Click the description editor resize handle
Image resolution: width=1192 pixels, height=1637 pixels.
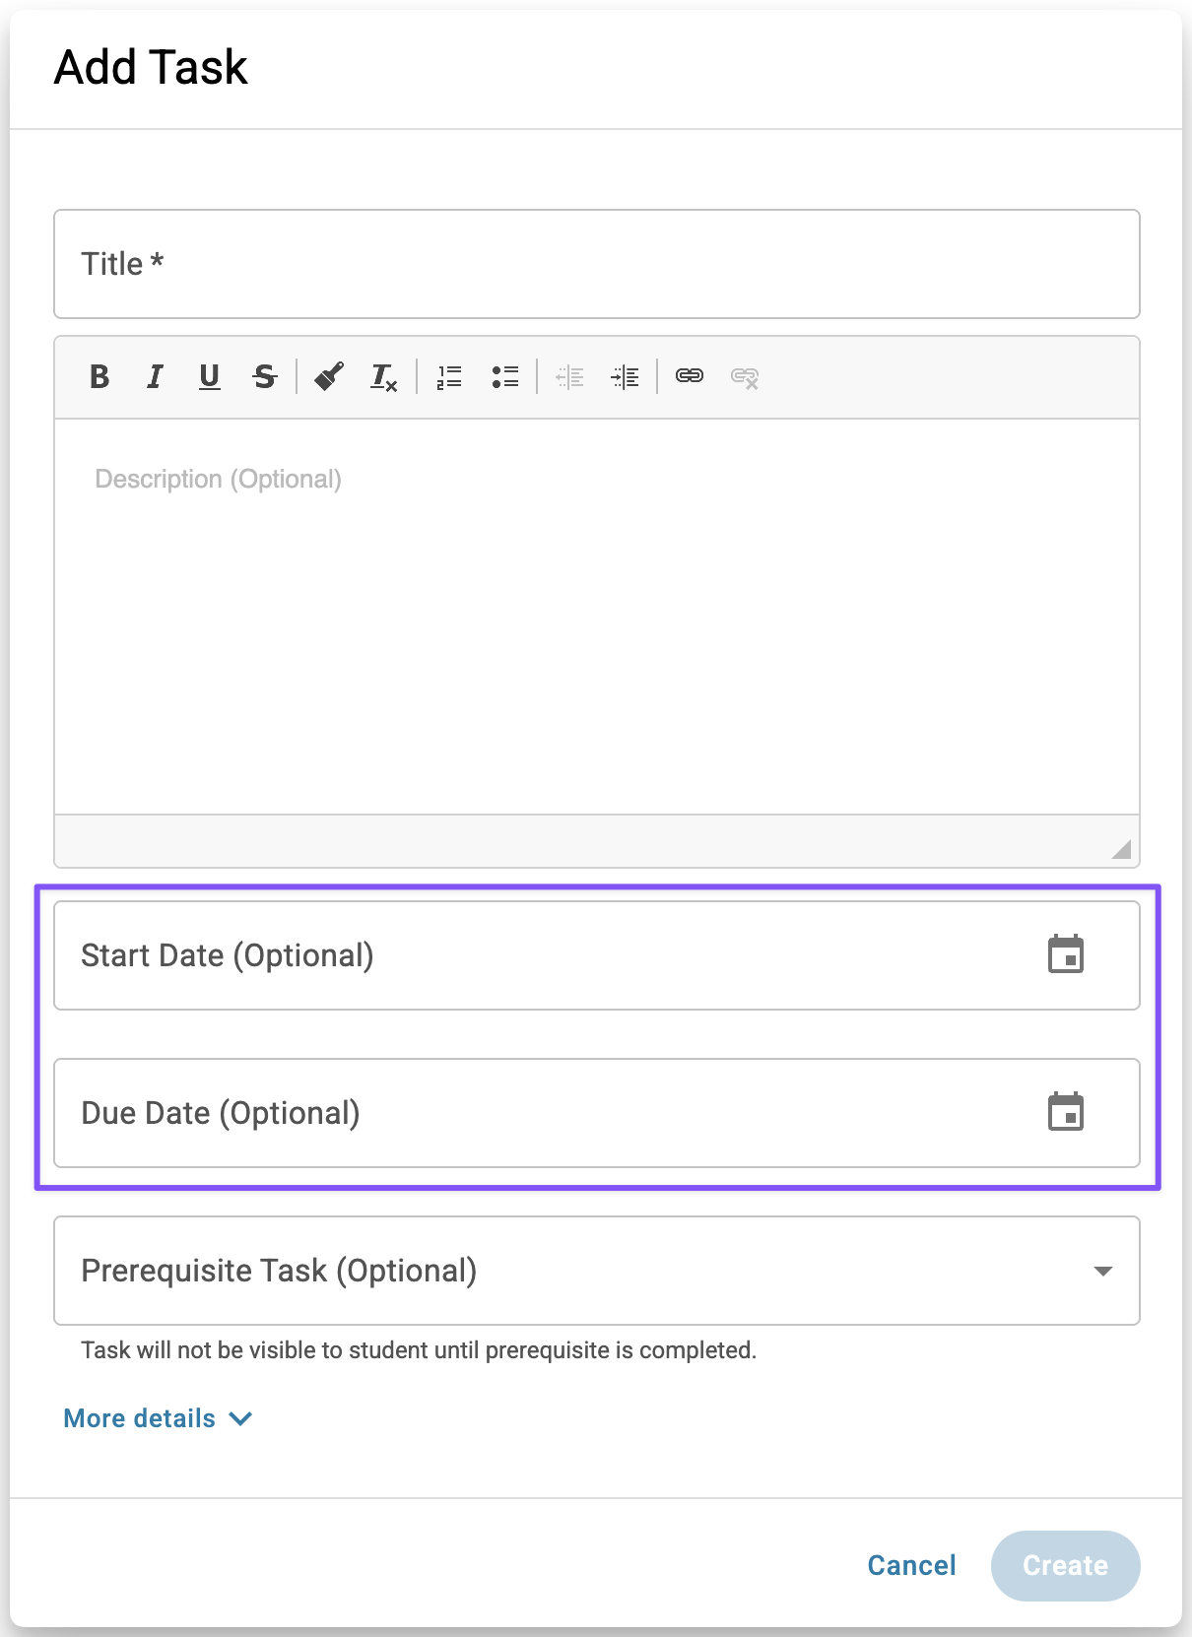1121,849
